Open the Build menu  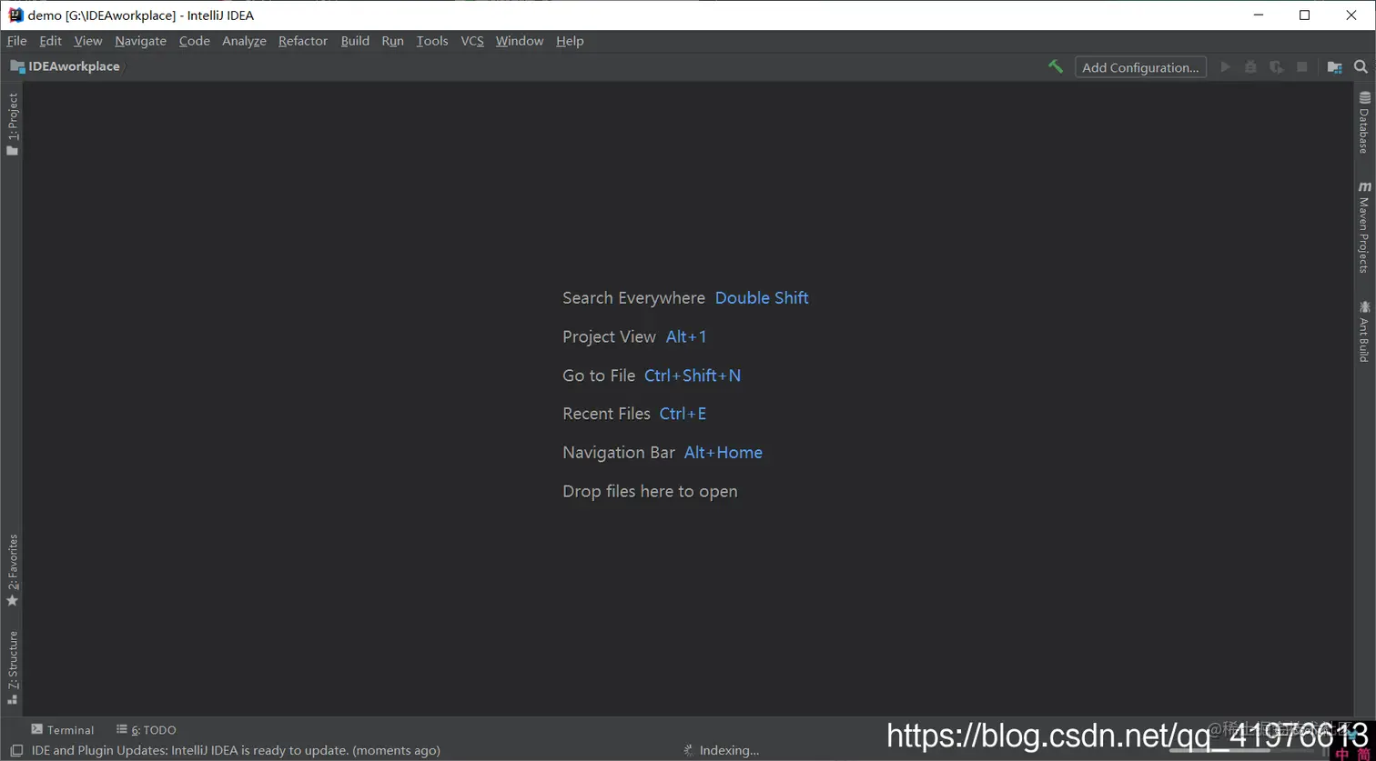(355, 41)
